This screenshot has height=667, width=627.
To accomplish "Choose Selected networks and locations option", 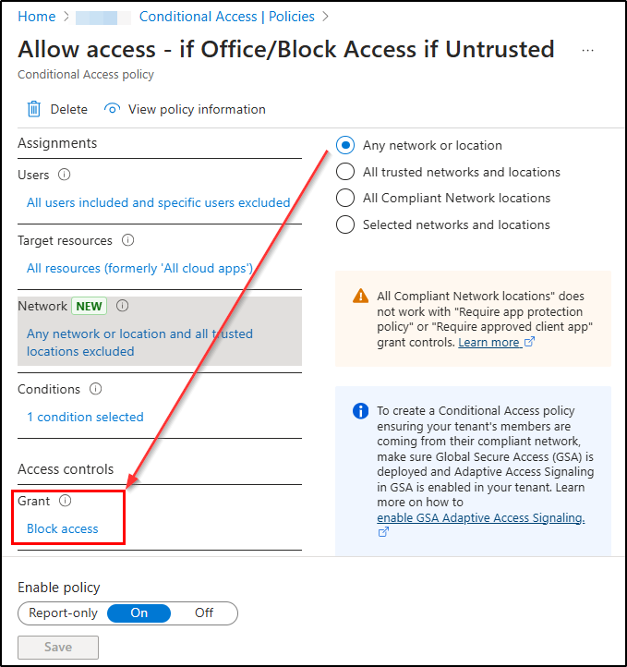I will (345, 224).
